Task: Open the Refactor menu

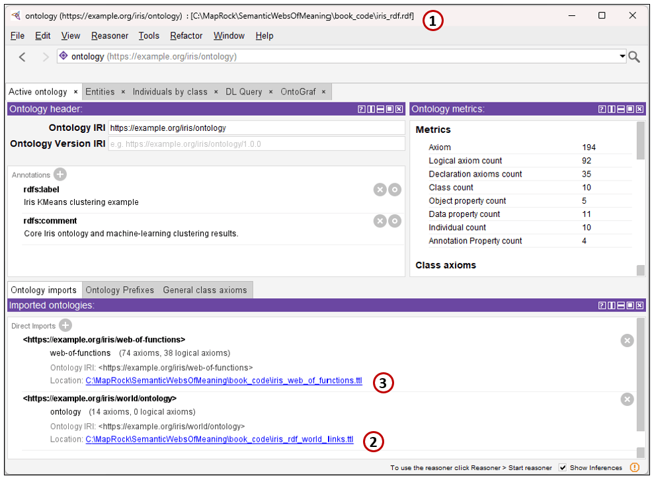Action: click(186, 36)
